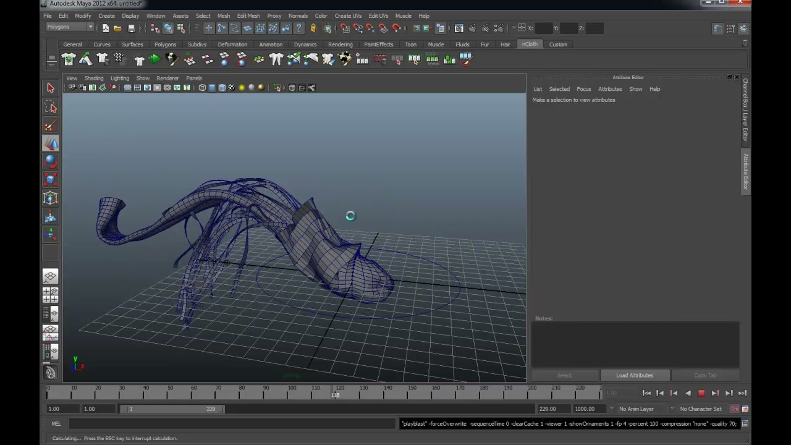This screenshot has width=791, height=445.
Task: Toggle viewport grid display icon
Action: [127, 88]
